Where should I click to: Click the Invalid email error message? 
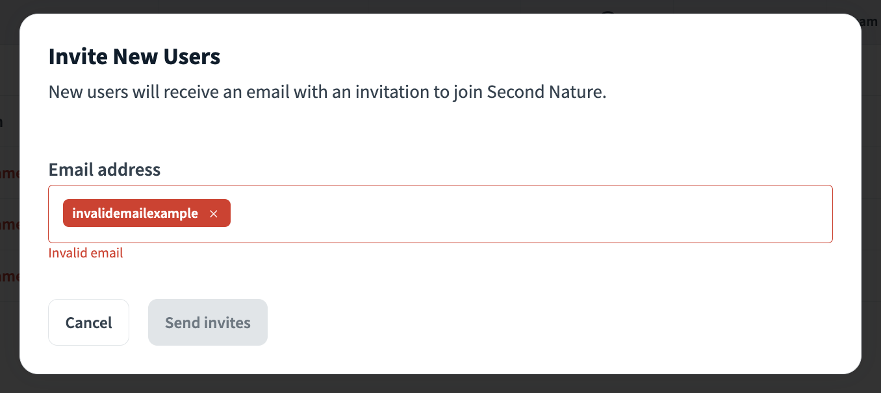86,253
